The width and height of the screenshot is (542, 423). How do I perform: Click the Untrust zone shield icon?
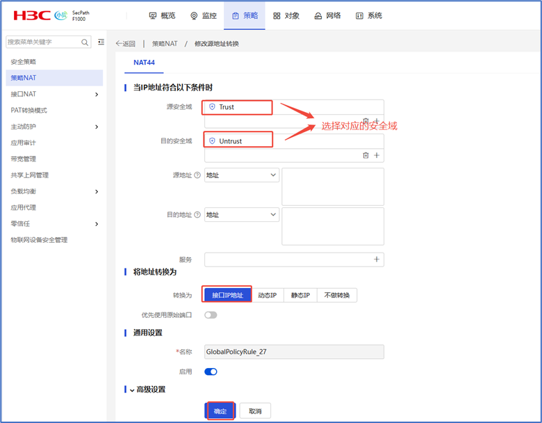212,141
